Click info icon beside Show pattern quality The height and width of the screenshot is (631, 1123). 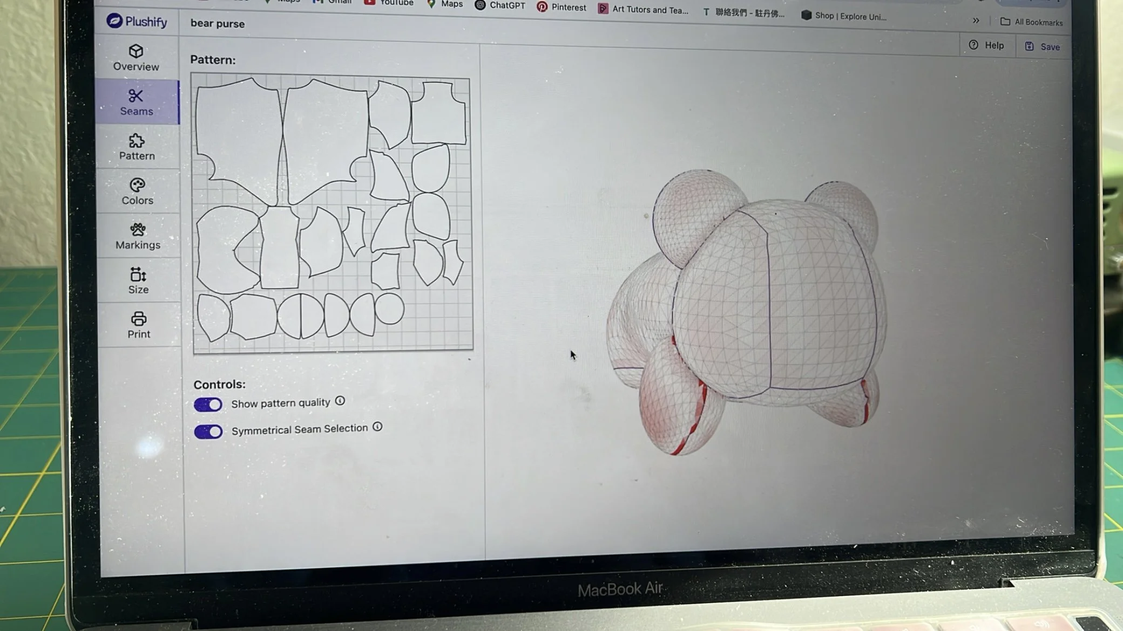click(x=340, y=401)
